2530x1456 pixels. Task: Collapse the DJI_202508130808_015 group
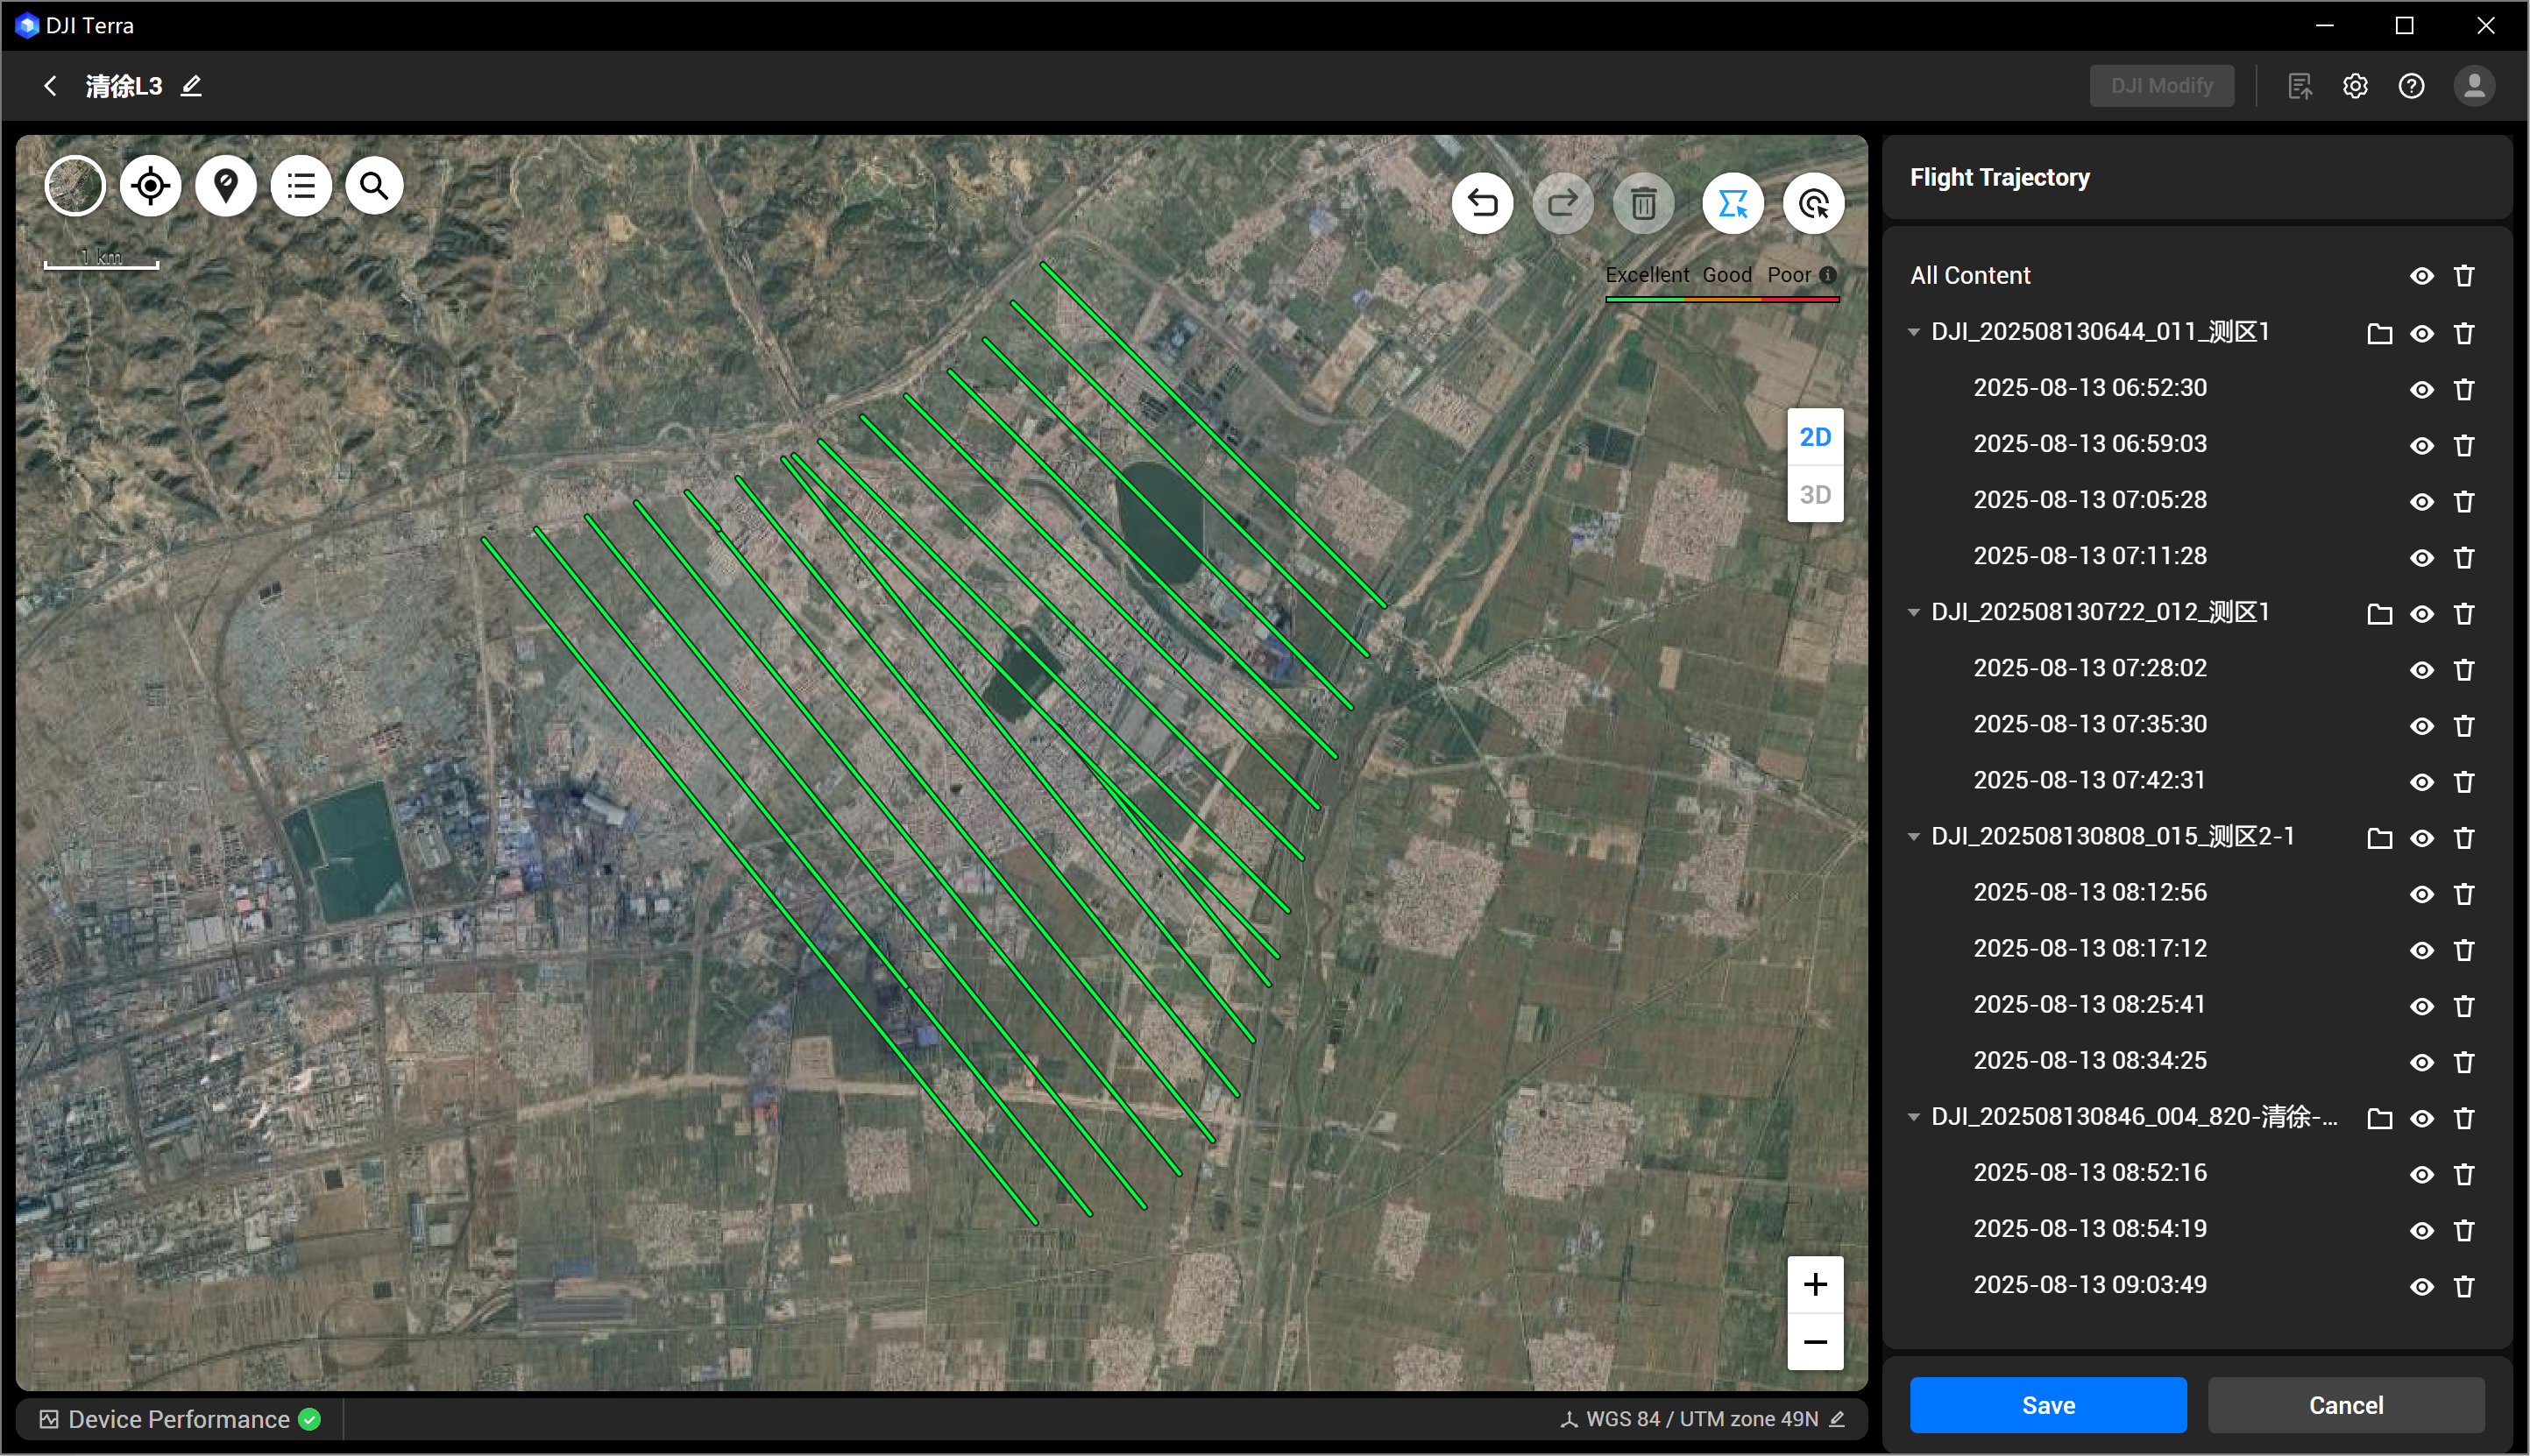[x=1913, y=837]
